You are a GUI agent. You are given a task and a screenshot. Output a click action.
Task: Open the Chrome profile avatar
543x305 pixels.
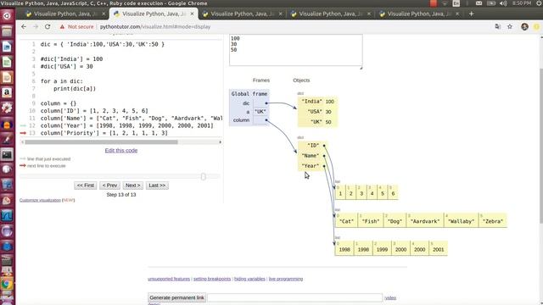pos(524,26)
